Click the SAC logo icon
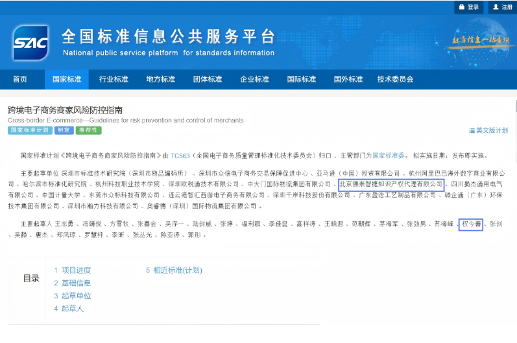Image resolution: width=517 pixels, height=343 pixels. (x=30, y=43)
